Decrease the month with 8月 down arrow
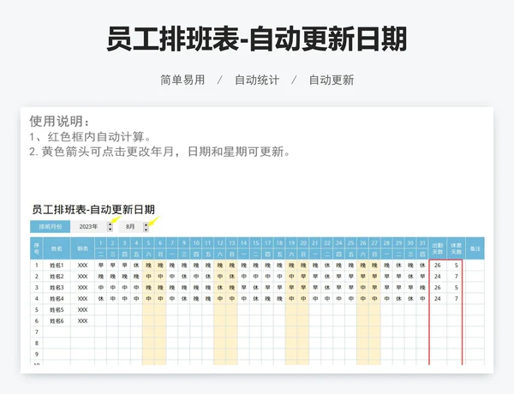Image resolution: width=514 pixels, height=394 pixels. pyautogui.click(x=146, y=230)
